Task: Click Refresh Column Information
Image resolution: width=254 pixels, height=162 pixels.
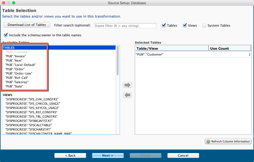Action: pos(228,141)
